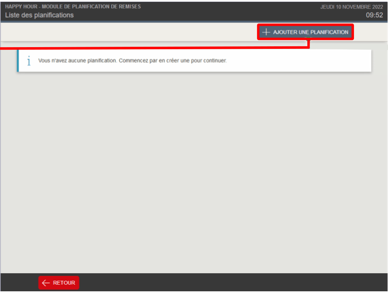Viewport: 388px width, 293px height.
Task: Click the 'RETOUR' label text
Action: [x=64, y=283]
